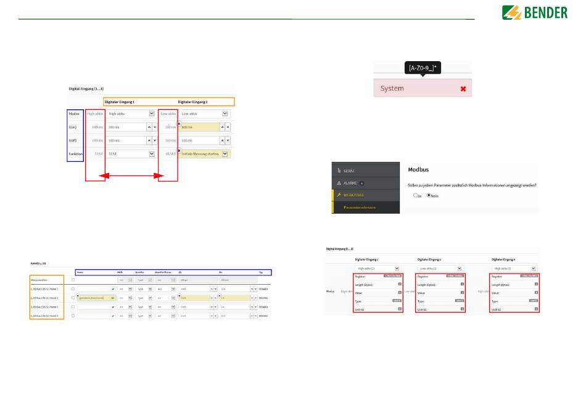The width and height of the screenshot is (586, 407).
Task: Click the Gerät device icon in sidebar
Action: pos(339,170)
